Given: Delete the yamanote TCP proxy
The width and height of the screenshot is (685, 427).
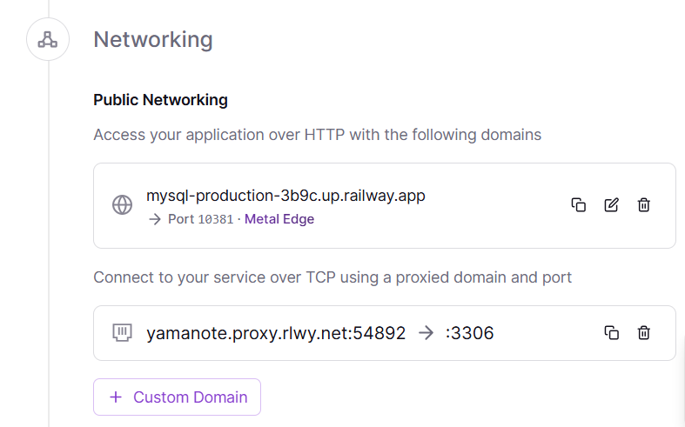Looking at the screenshot, I should pos(644,332).
